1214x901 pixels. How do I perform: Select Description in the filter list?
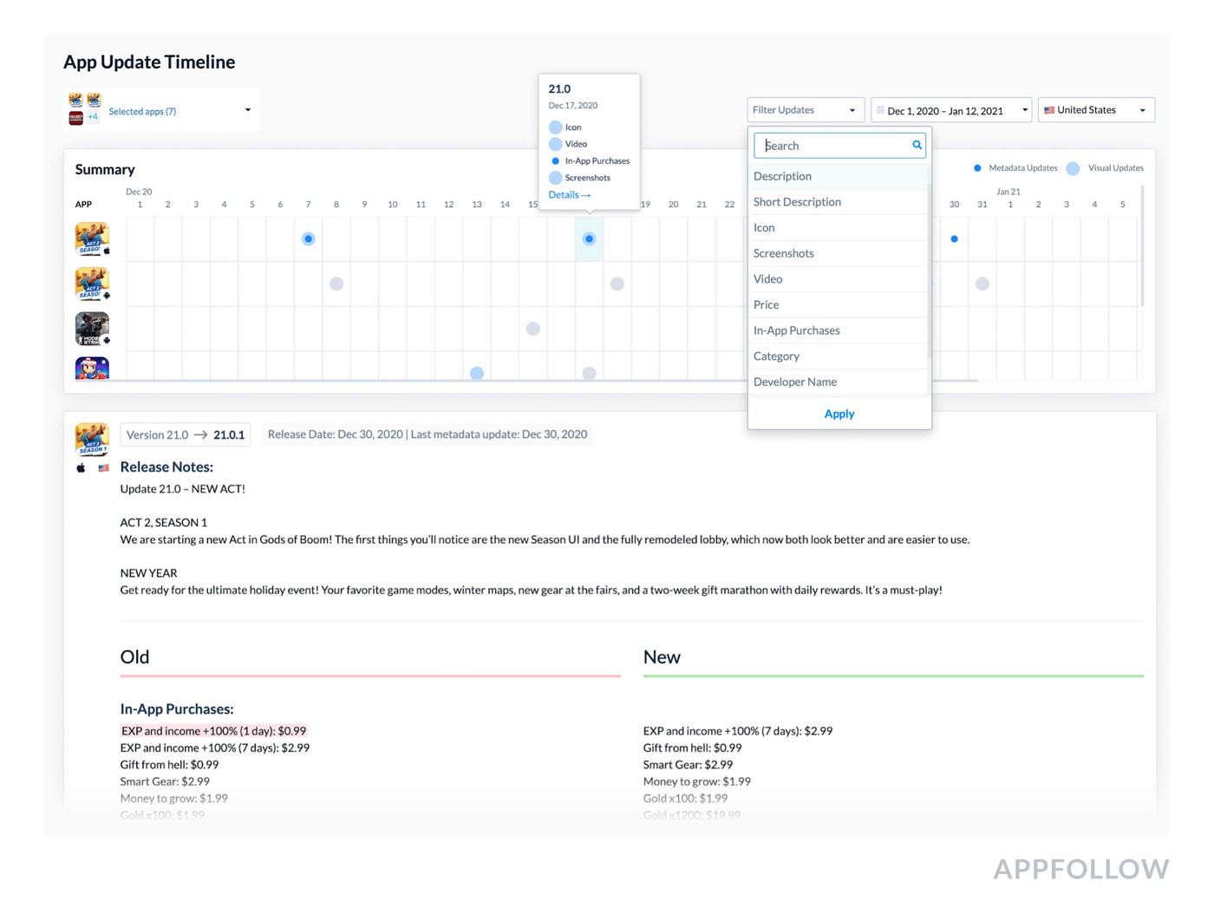782,176
